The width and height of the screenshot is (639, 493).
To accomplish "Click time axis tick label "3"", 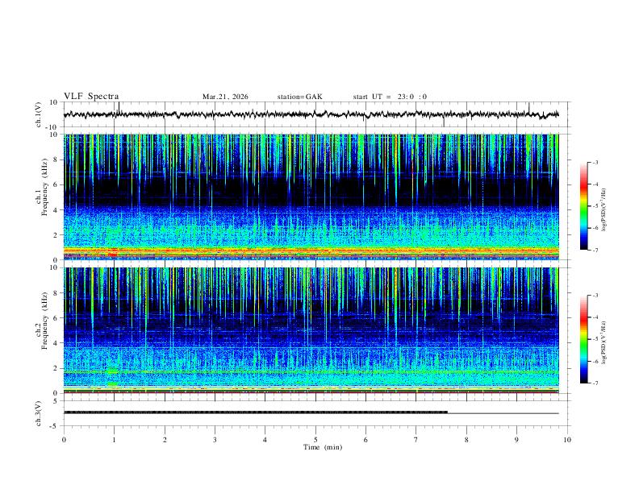I will [x=215, y=440].
